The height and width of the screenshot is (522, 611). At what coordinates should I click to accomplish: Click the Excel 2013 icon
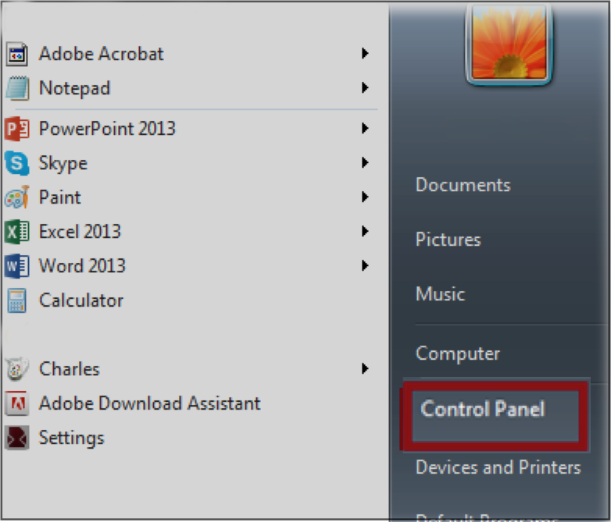16,232
